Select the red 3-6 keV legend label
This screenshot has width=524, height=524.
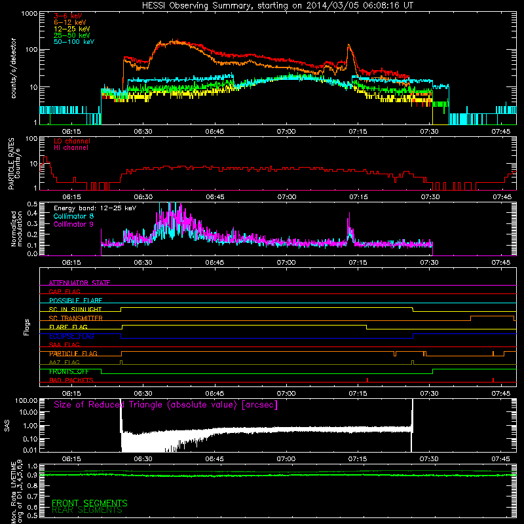click(x=68, y=16)
